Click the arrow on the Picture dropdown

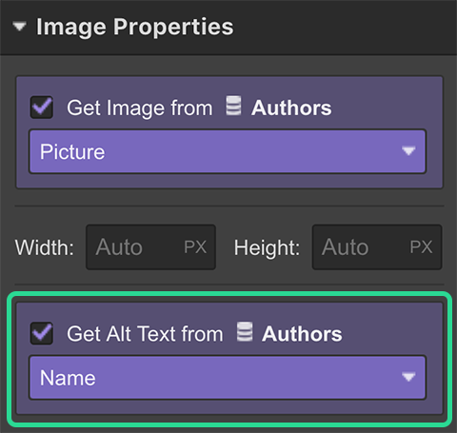click(x=408, y=150)
